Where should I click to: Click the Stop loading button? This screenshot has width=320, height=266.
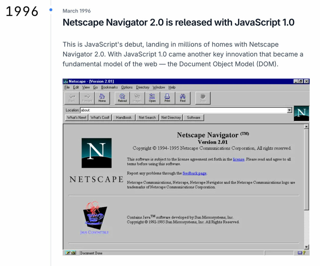[x=203, y=98]
